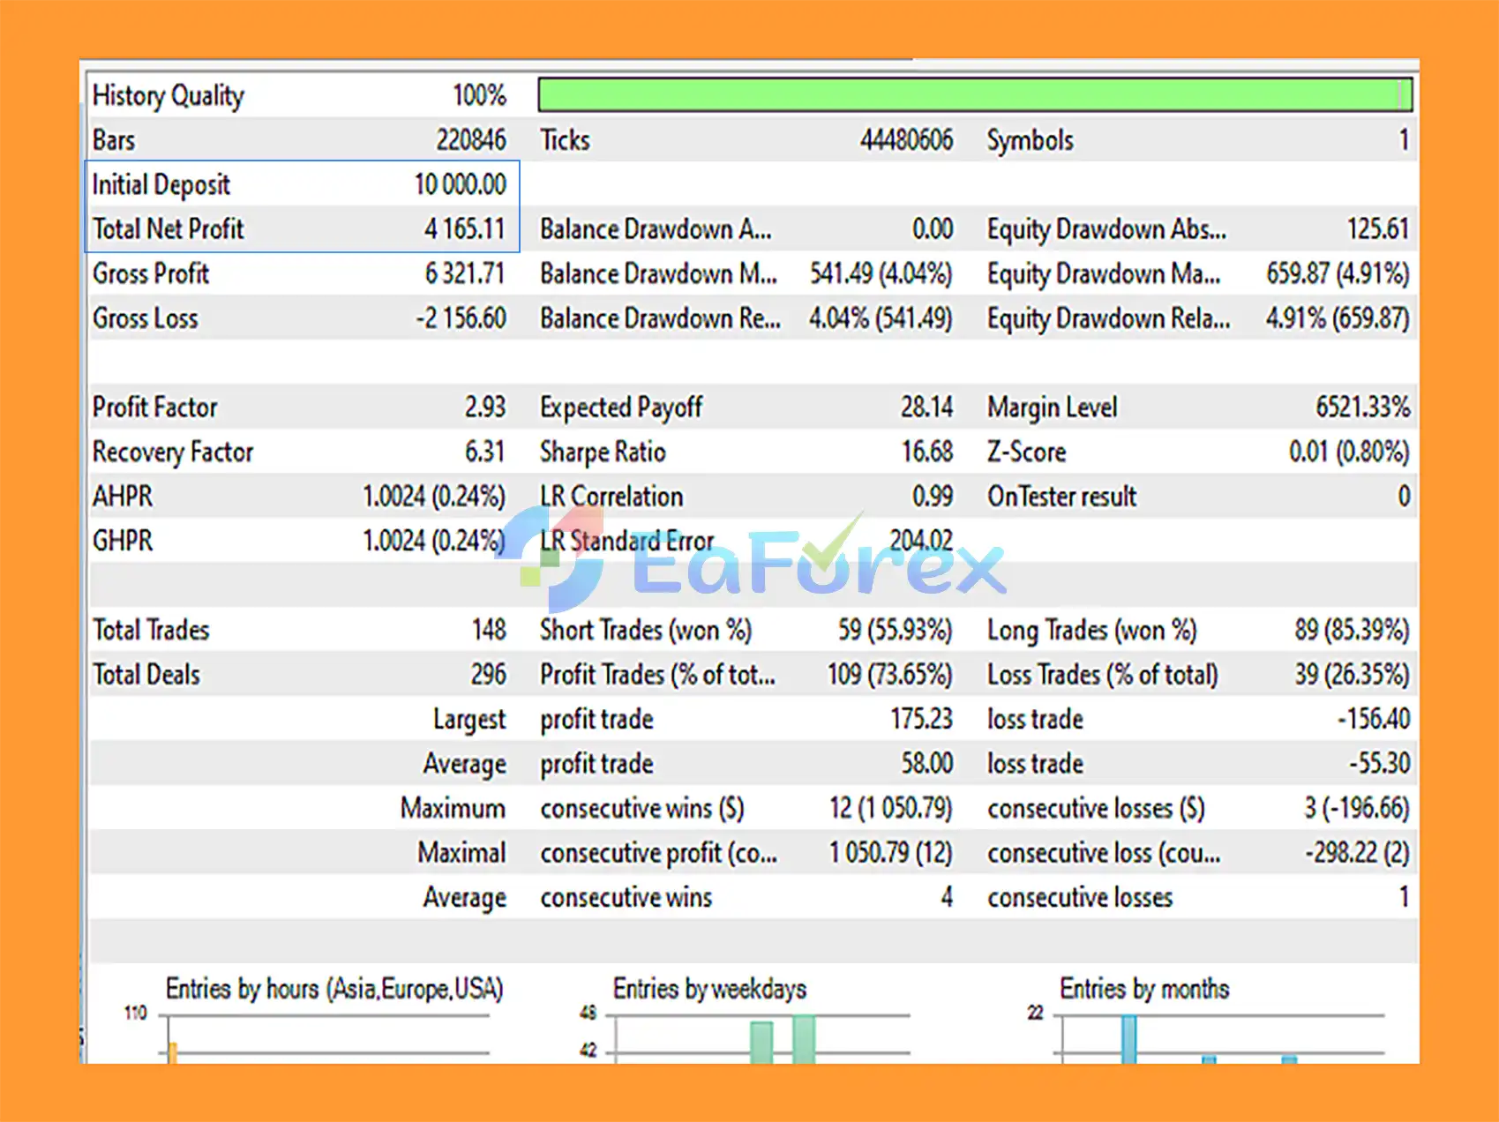Select the Margin Level value 6521.33%

click(1363, 408)
